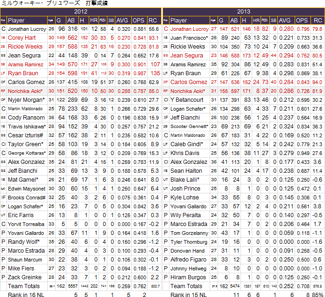This screenshot has height=297, width=325.
Task: Click Josh Prince player name
Action: coord(185,188)
